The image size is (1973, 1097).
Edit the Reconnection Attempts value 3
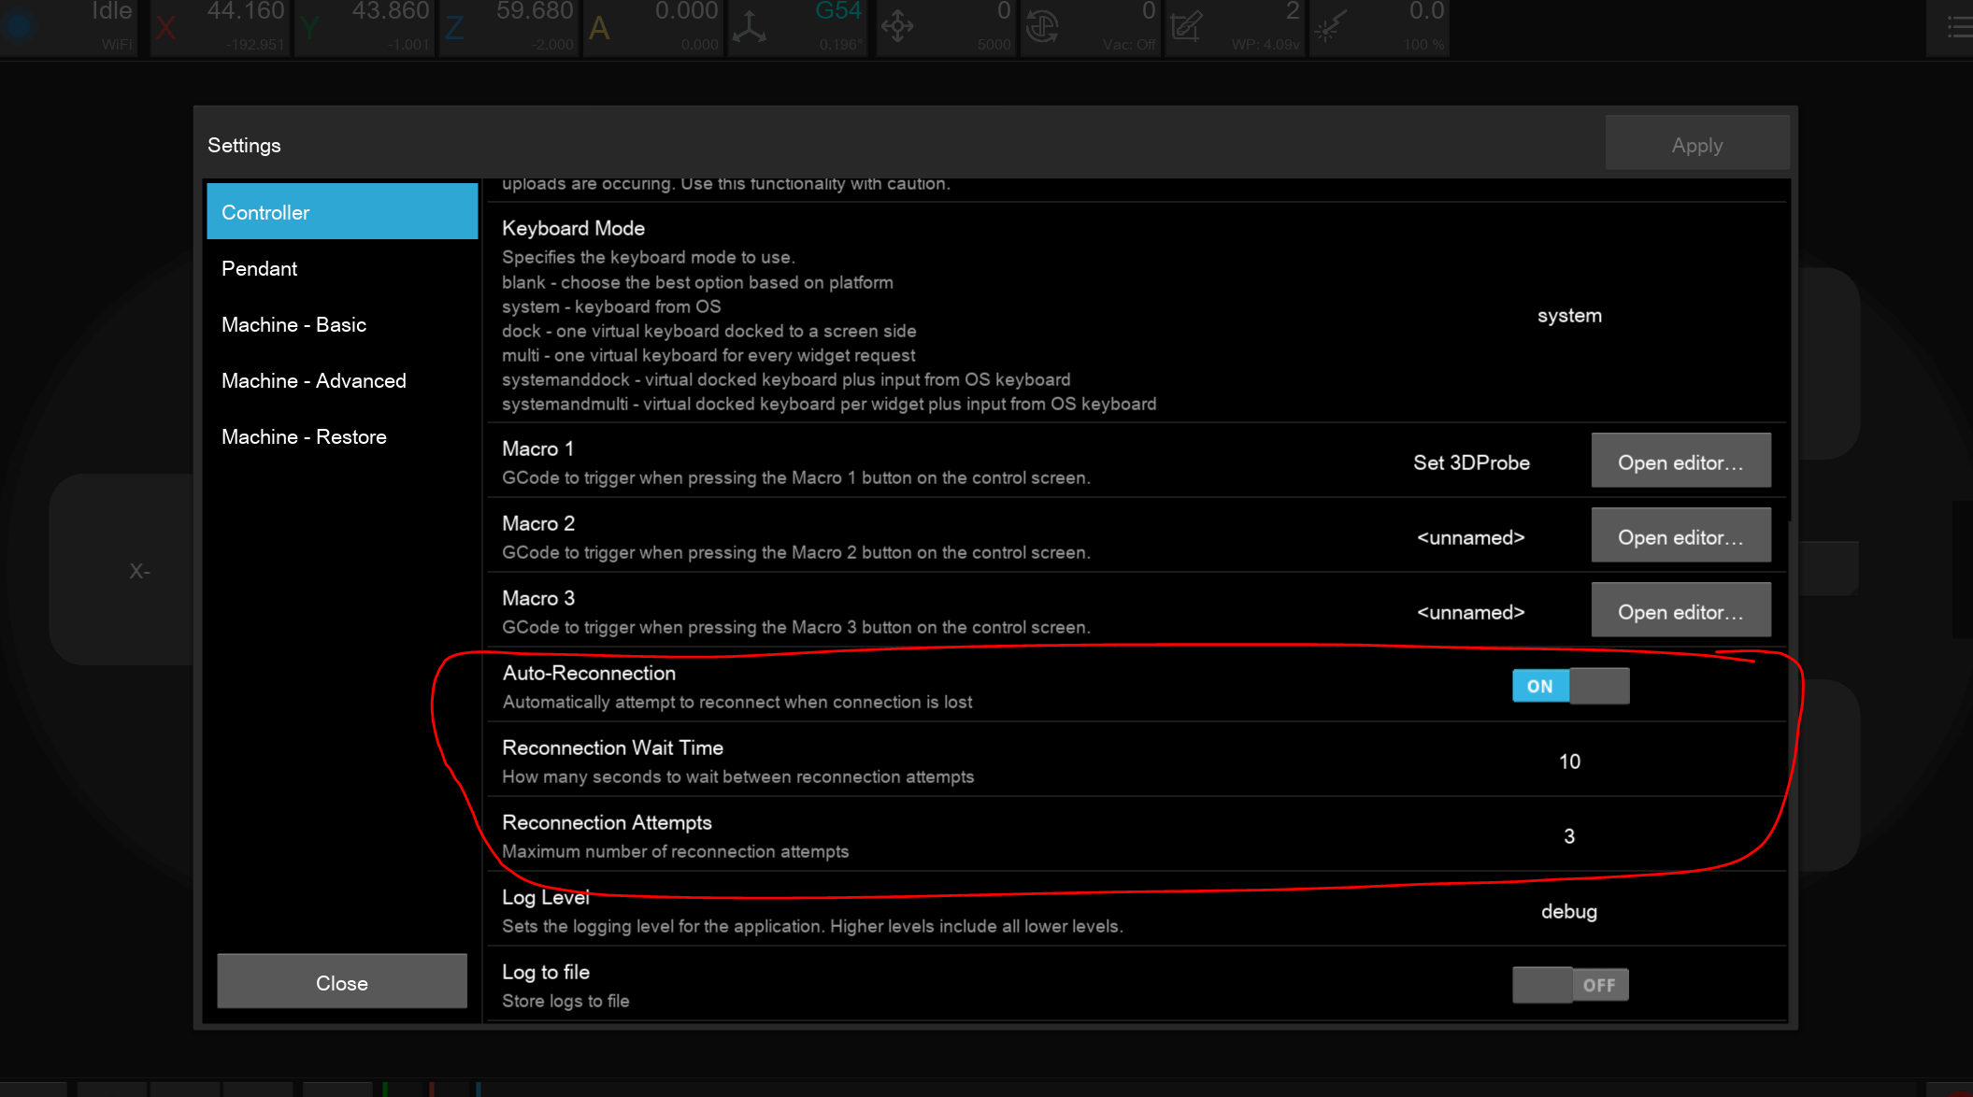1569,836
